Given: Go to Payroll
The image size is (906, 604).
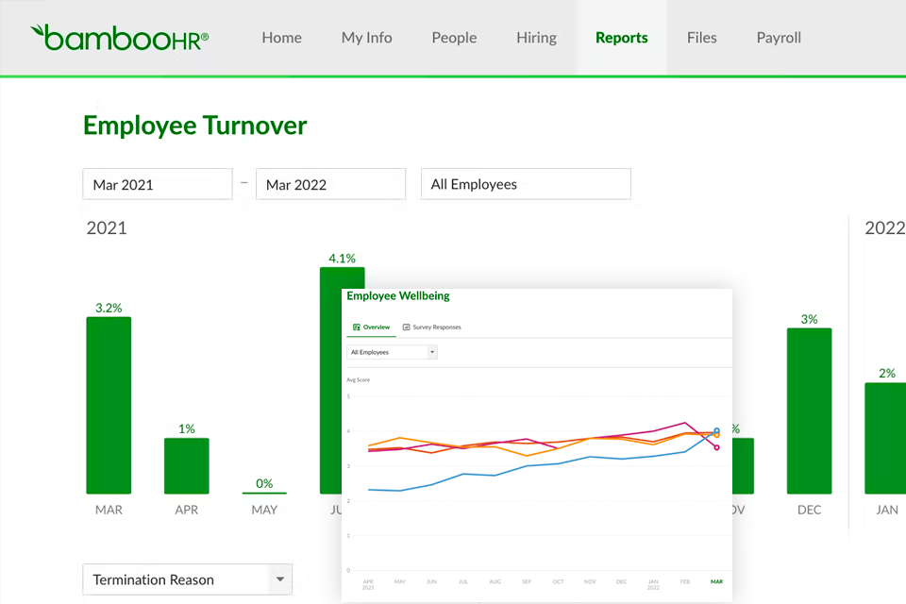Looking at the screenshot, I should tap(779, 38).
